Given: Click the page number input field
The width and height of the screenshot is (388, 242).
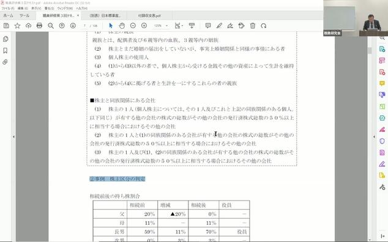Looking at the screenshot, I should tap(84, 26).
